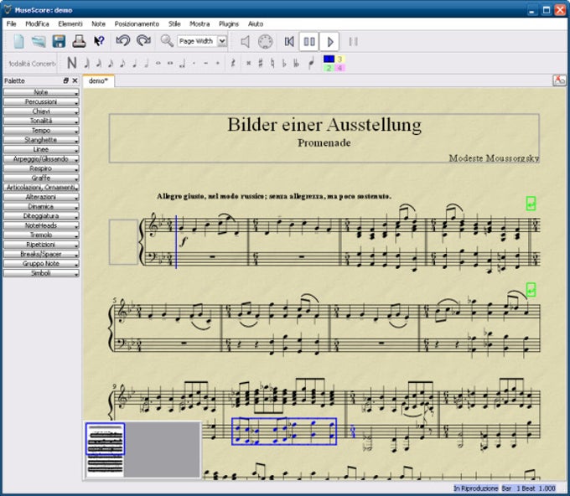Close the Palette panel
The width and height of the screenshot is (570, 496).
point(75,80)
